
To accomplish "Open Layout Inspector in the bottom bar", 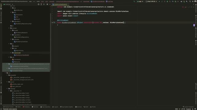I will [x=188, y=107].
